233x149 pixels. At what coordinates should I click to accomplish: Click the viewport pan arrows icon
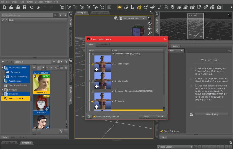pos(150,28)
